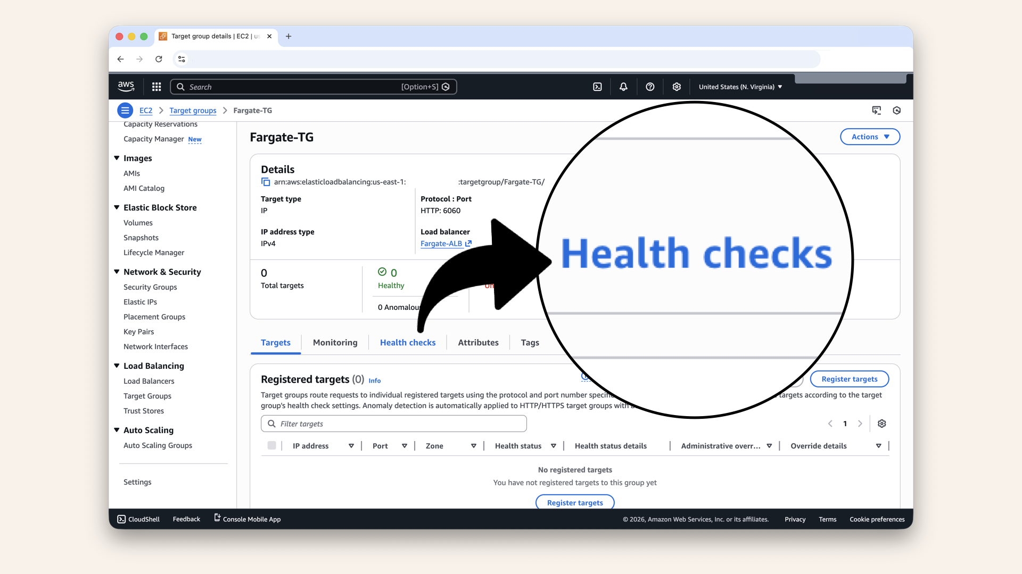The width and height of the screenshot is (1022, 574).
Task: Open Target groups from the breadcrumb
Action: 193,111
